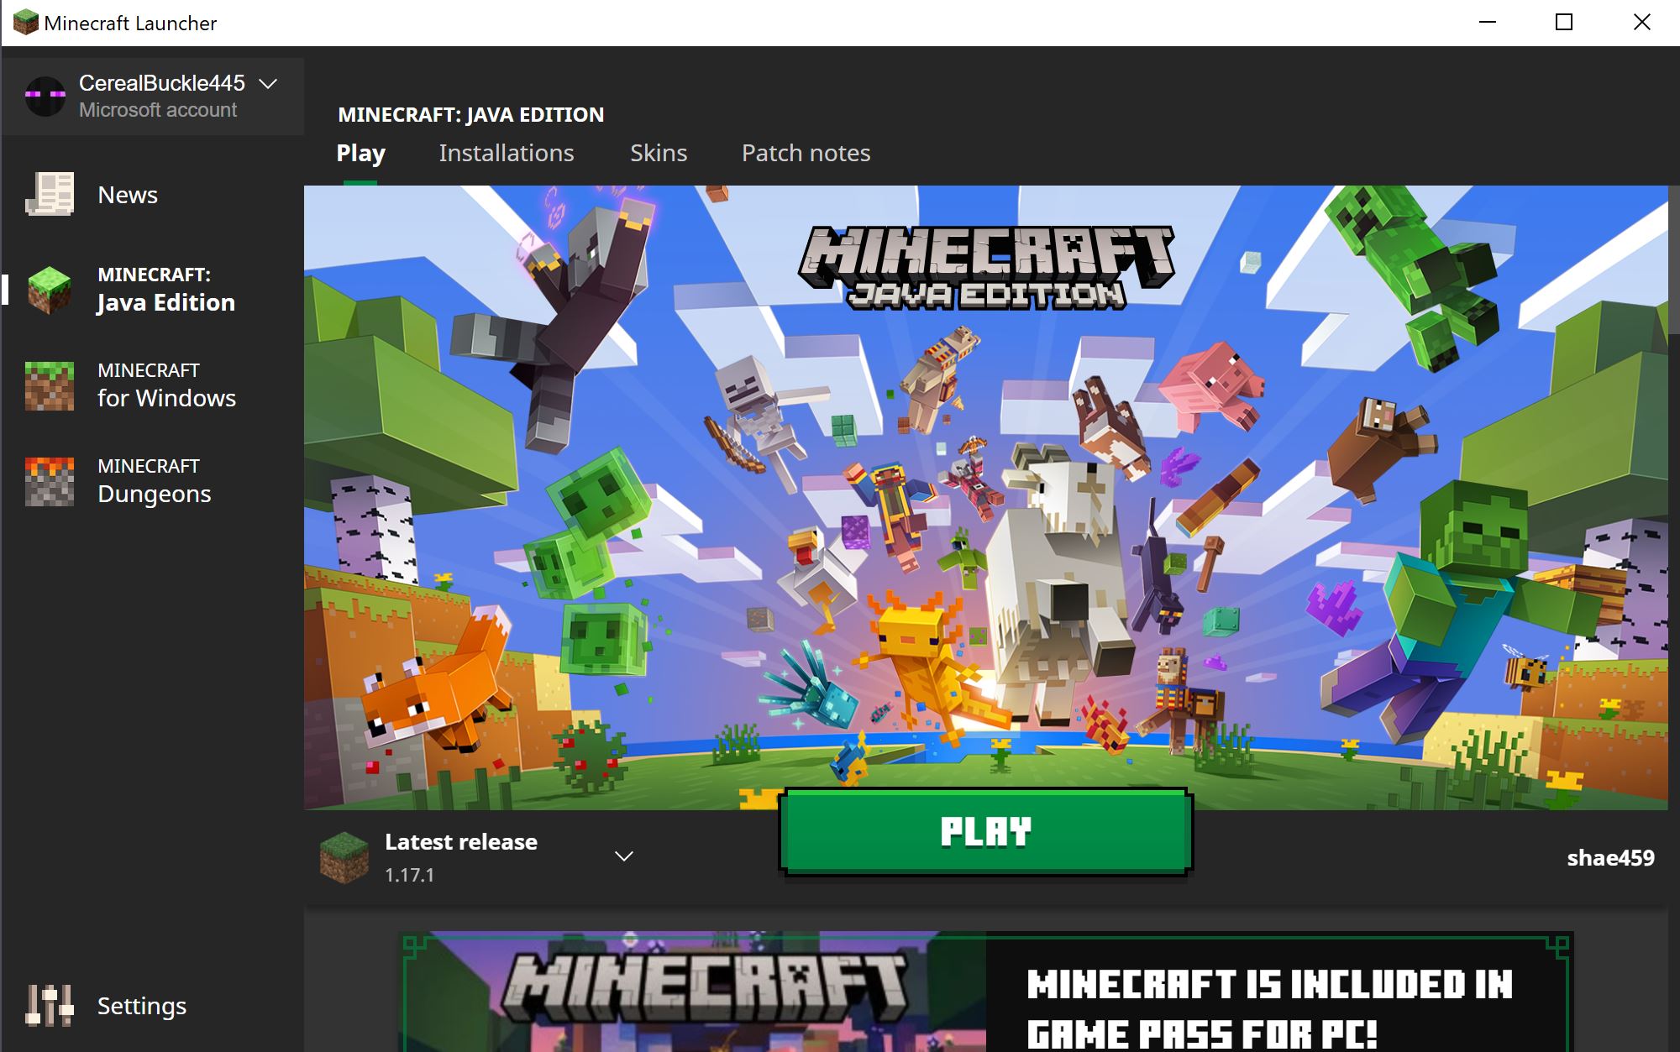
Task: Open Minecraft Dungeons block icon
Action: point(50,481)
